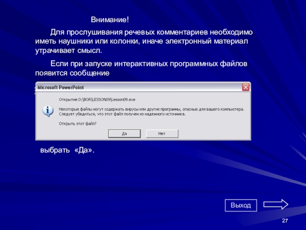306x230 pixels.
Task: Click the blue info speech-bubble icon
Action: click(x=48, y=111)
